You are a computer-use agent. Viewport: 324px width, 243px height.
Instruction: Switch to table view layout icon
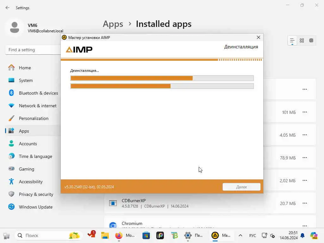point(311,40)
